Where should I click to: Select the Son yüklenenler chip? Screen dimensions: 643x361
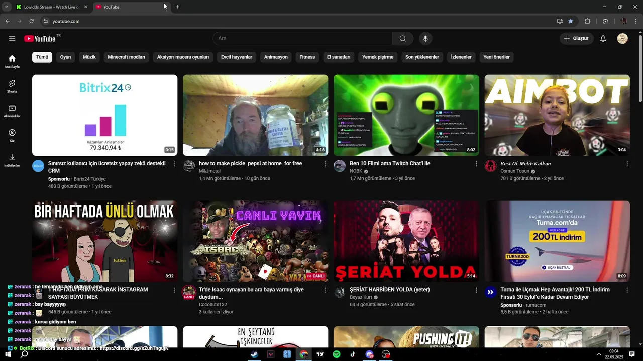point(422,57)
